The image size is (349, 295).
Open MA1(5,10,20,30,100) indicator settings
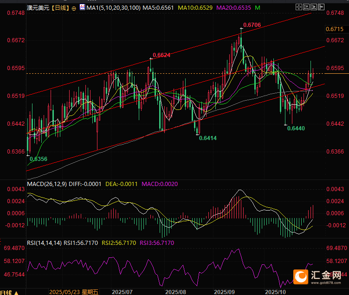click(x=110, y=8)
